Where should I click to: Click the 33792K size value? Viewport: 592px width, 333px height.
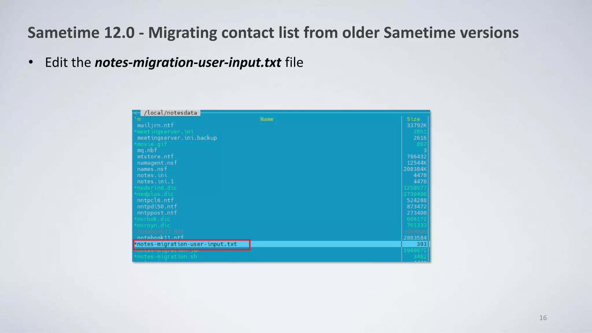417,125
